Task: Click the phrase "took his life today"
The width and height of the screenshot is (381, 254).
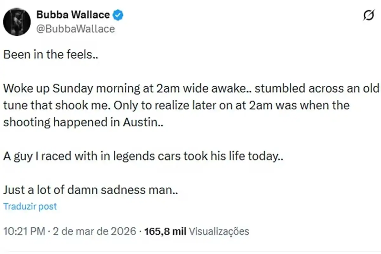Action: 246,156
